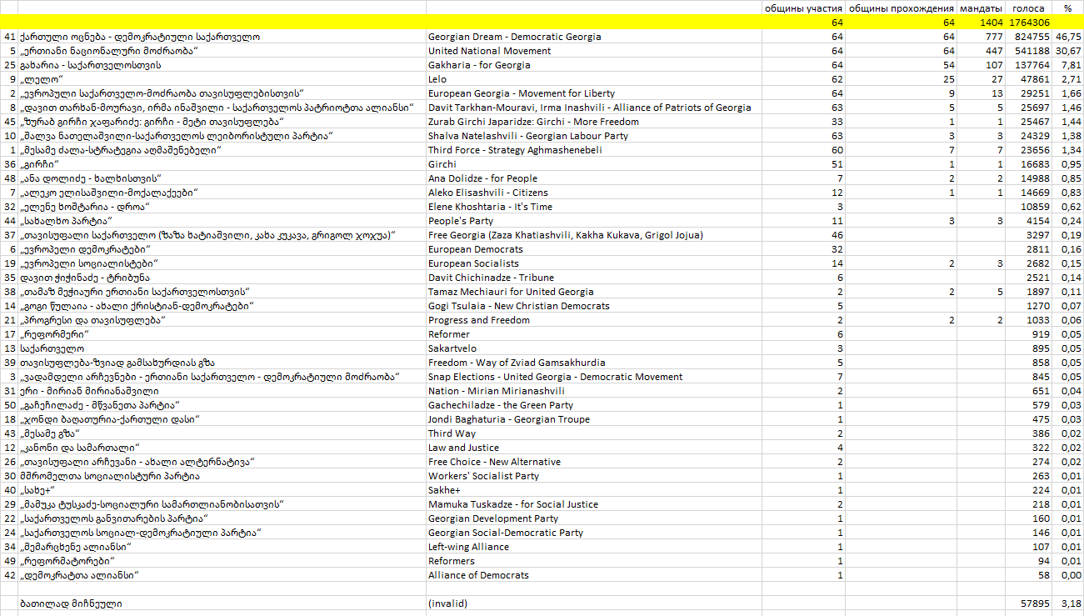Click the Georgian name 'ქართული ოცნება' cell

(x=222, y=37)
